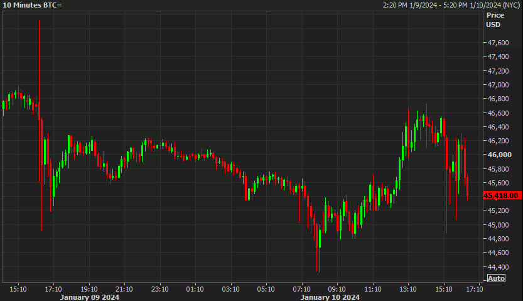This screenshot has height=301, width=523.
Task: Click the date range text in header
Action: pyautogui.click(x=451, y=5)
